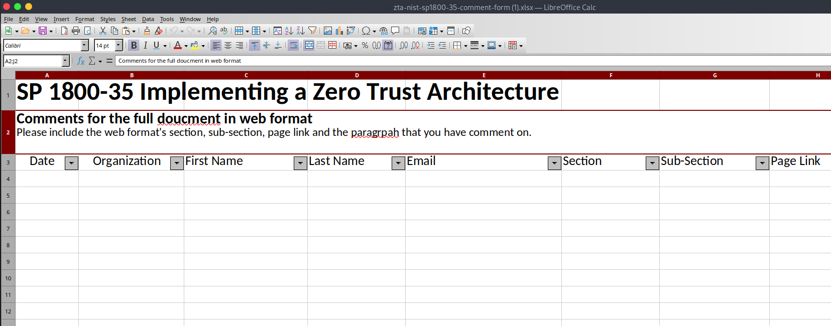Insert an image

coord(328,31)
